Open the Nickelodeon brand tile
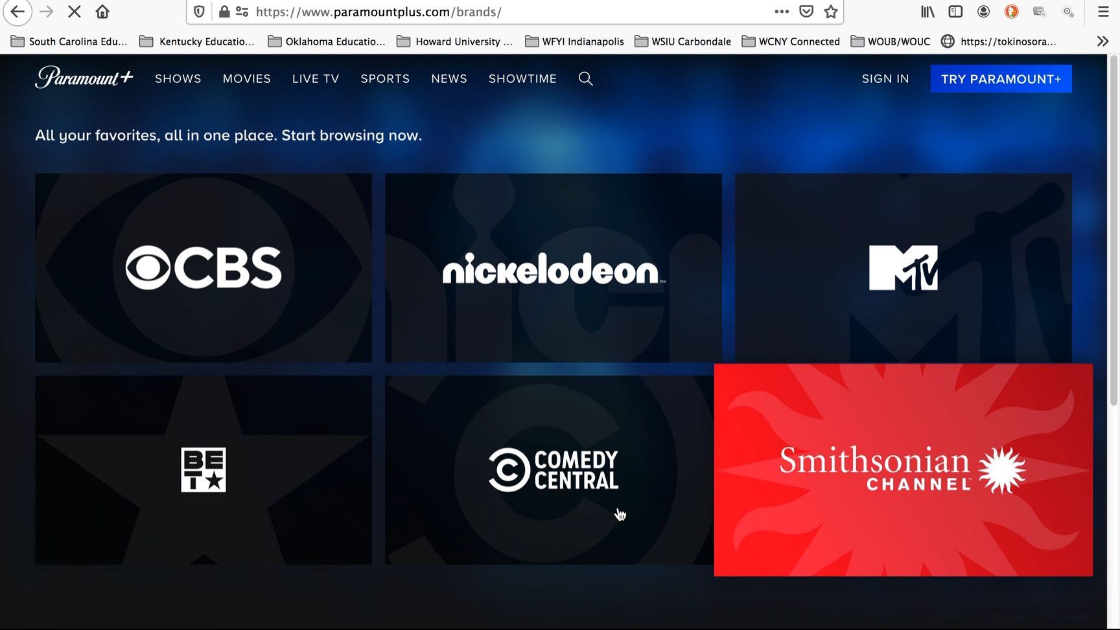Image resolution: width=1120 pixels, height=630 pixels. [x=553, y=267]
